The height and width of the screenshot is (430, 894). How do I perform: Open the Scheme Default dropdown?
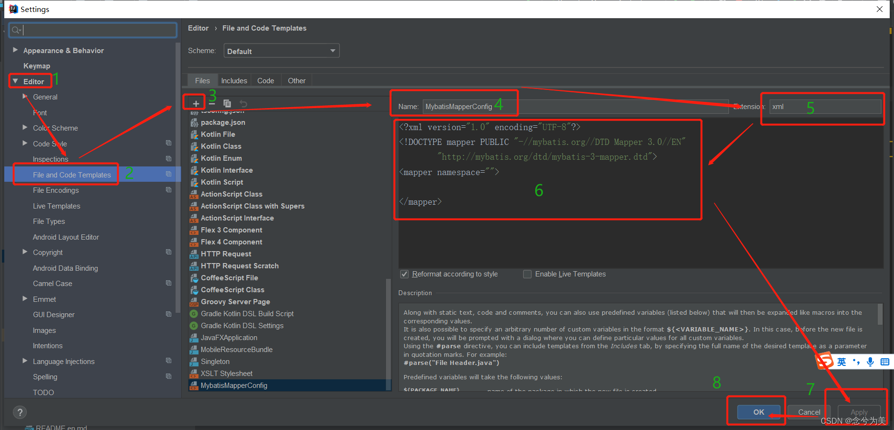click(x=281, y=51)
